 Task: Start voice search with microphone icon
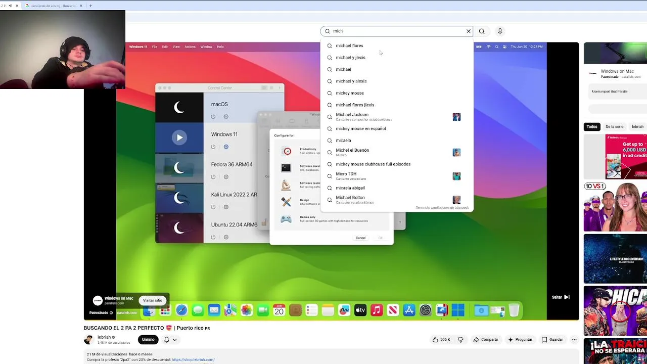coord(500,31)
